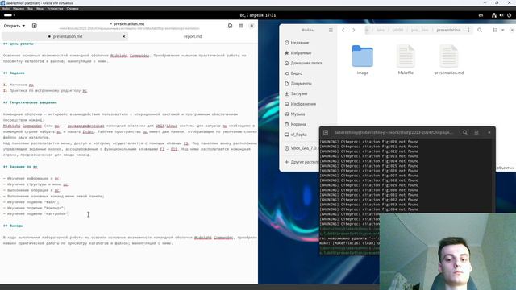516x290 pixels.
Task: Open the text editor hamburger menu
Action: (x=241, y=26)
